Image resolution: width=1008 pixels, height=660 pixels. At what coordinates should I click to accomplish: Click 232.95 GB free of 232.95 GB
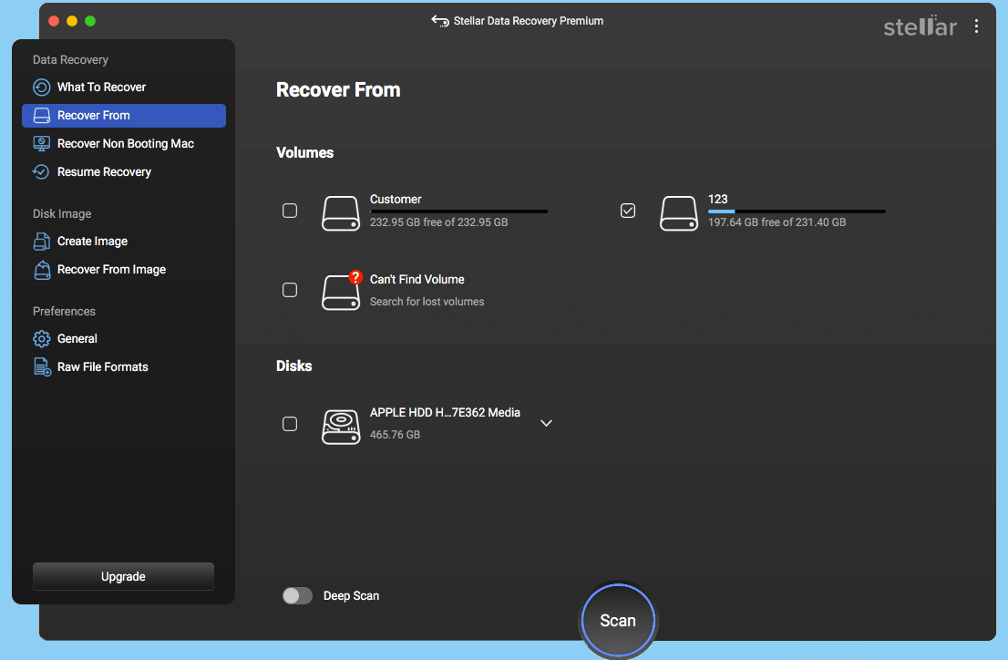438,222
